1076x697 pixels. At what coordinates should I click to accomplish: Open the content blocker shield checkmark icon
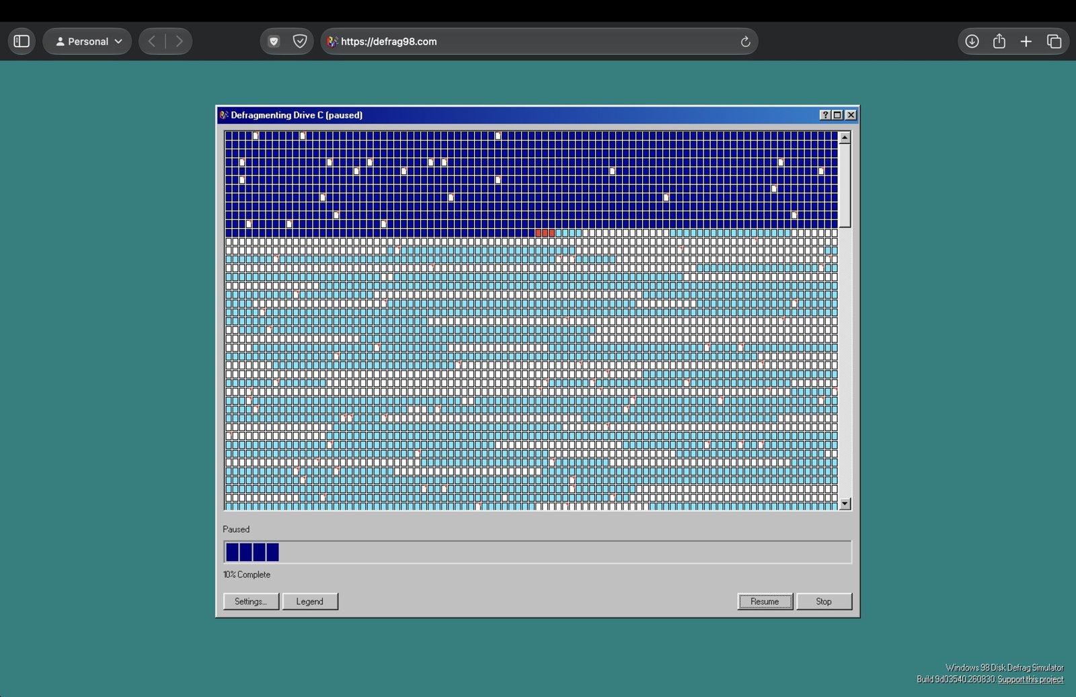(300, 41)
